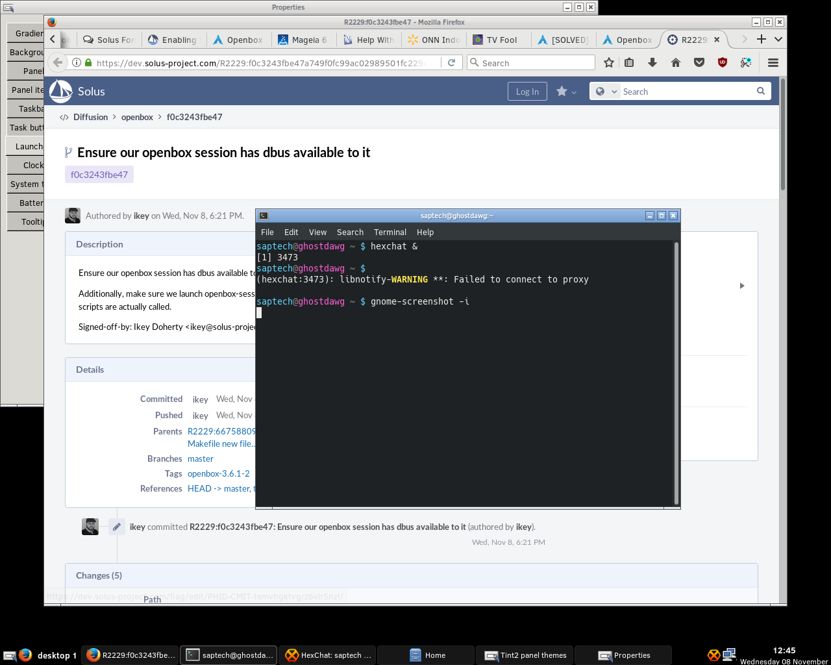Image resolution: width=831 pixels, height=665 pixels.
Task: Open the Firefox downloads arrow icon
Action: pyautogui.click(x=652, y=62)
